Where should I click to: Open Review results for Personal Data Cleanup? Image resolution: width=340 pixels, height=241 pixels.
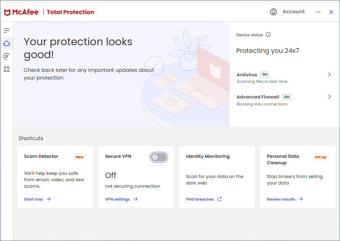281,199
